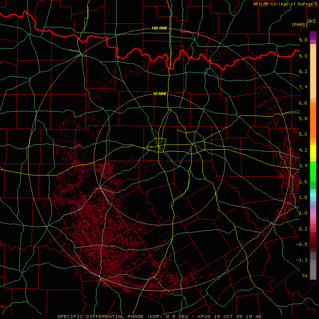Image resolution: width=319 pixels, height=319 pixels.
Task: Click the 5.0 value on color scale
Action: pos(303,134)
